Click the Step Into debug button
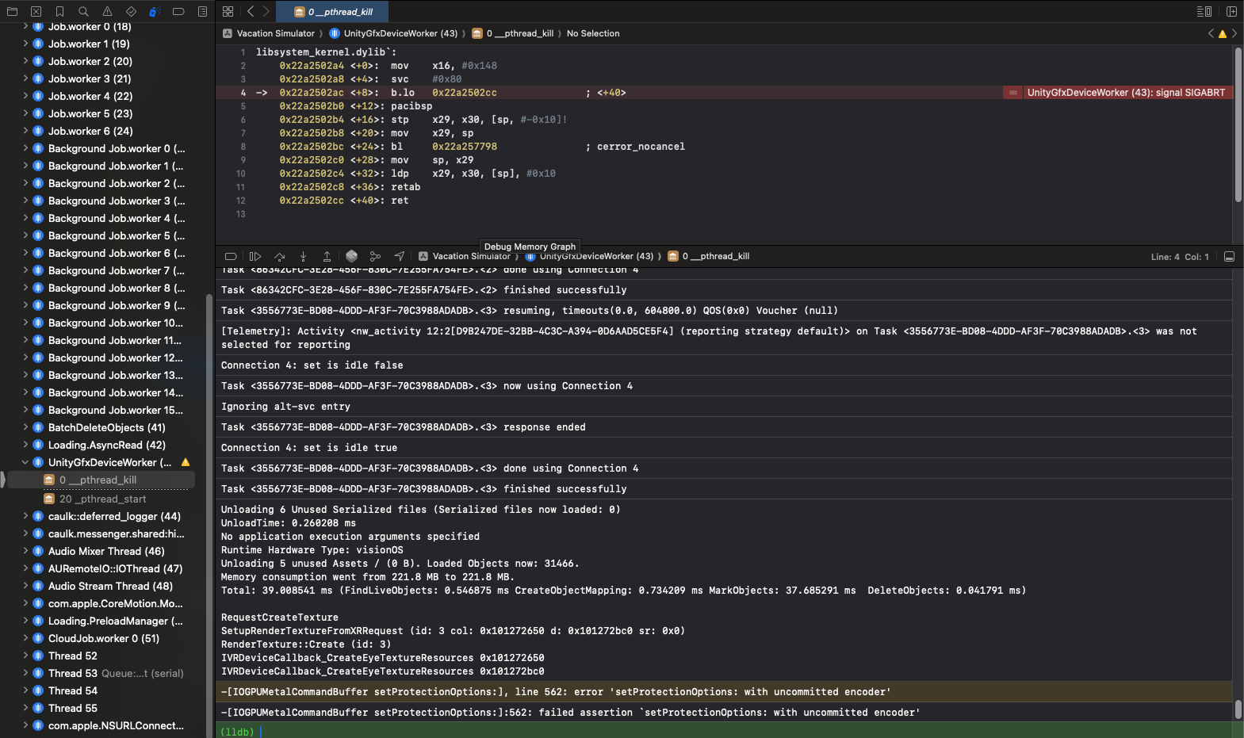 tap(303, 257)
